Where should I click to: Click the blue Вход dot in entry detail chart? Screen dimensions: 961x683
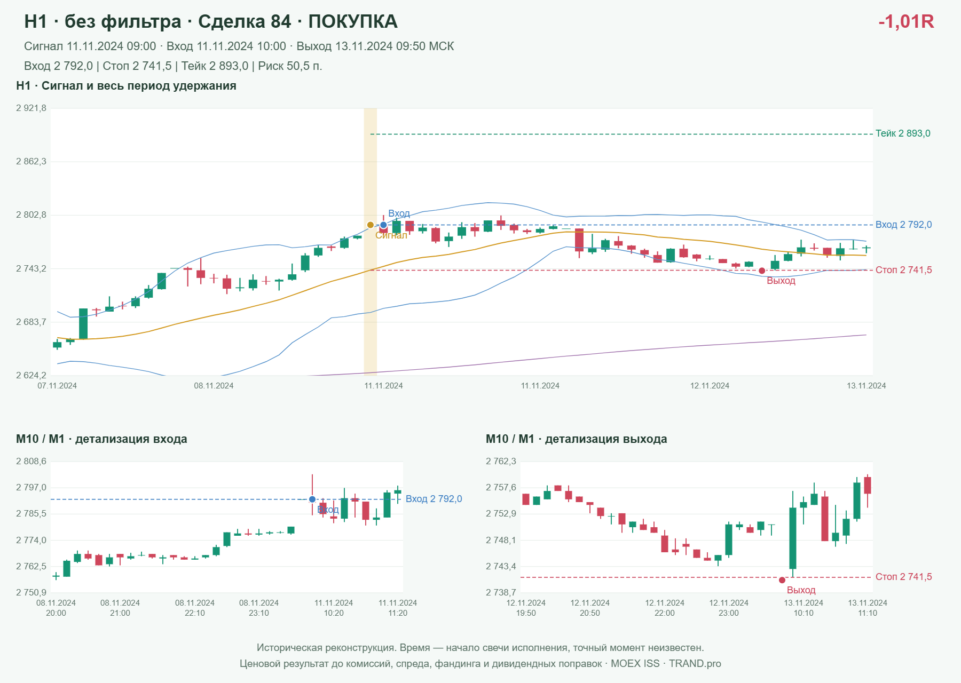(312, 499)
